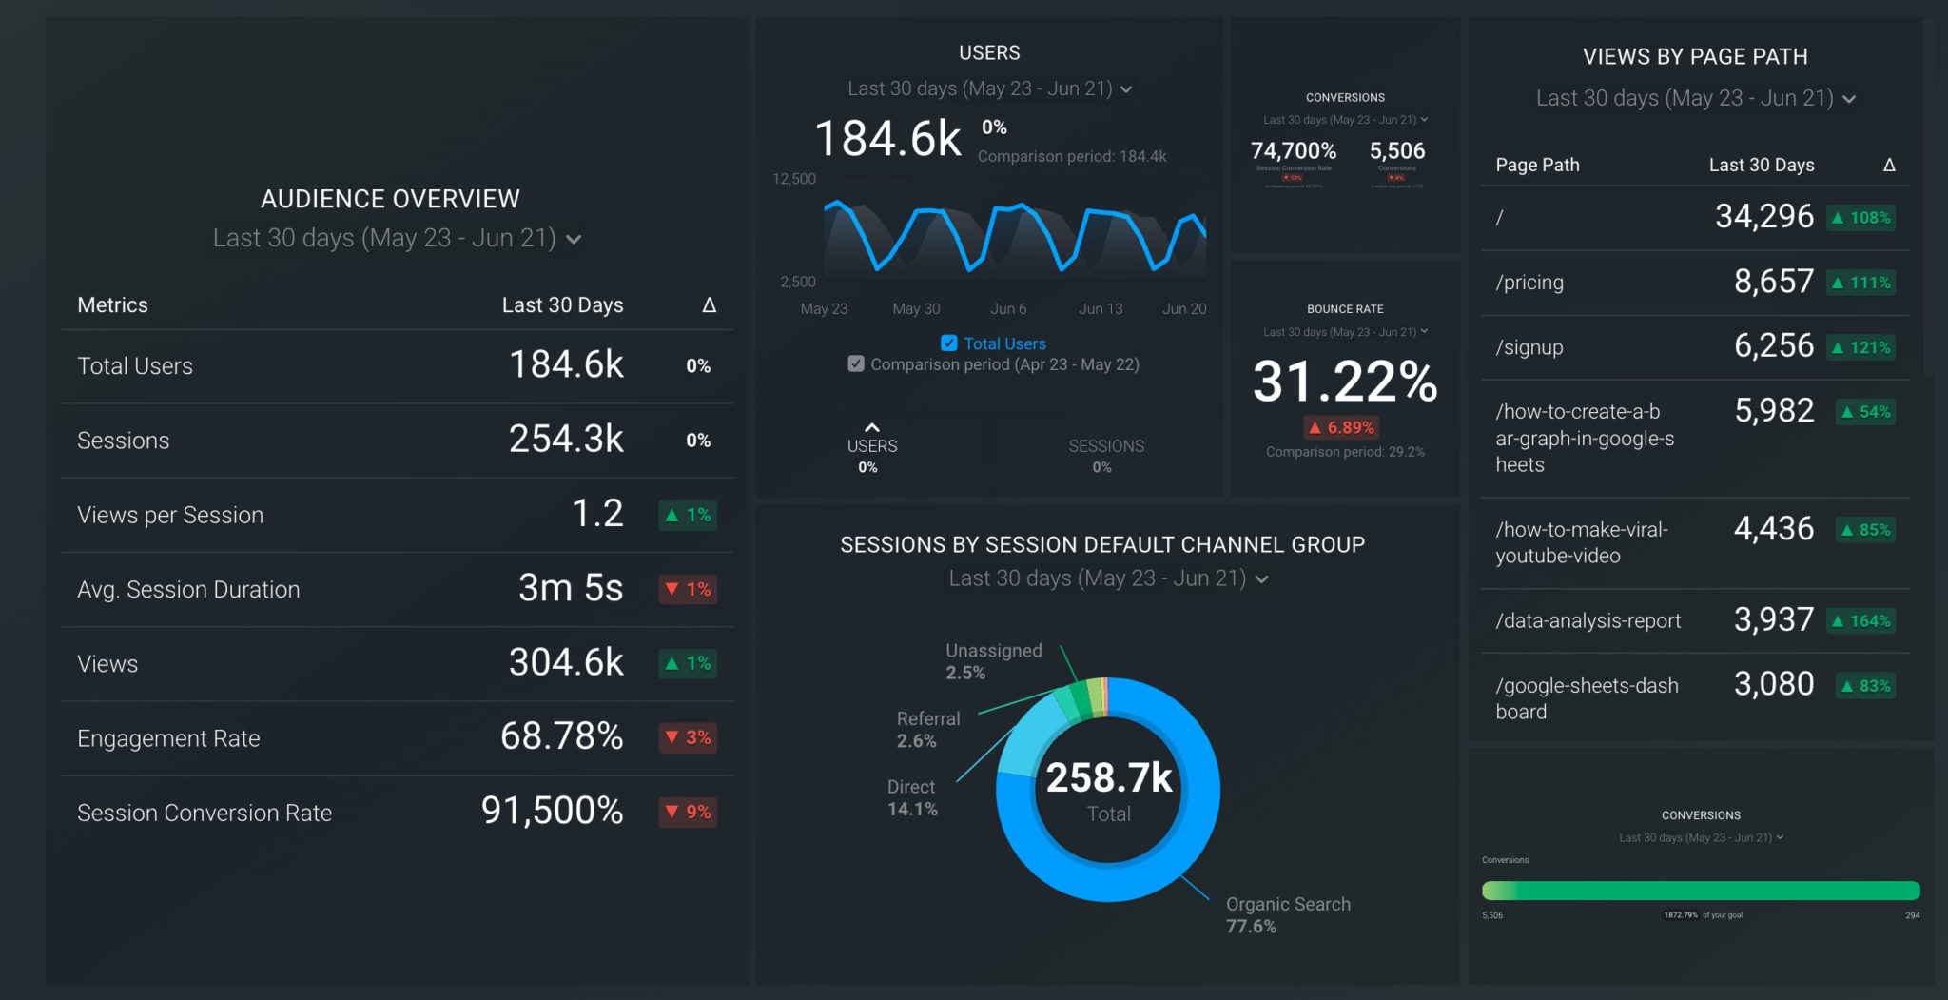The image size is (1948, 1000).
Task: Click the green up-arrow badge for Views per Session
Action: [x=688, y=515]
